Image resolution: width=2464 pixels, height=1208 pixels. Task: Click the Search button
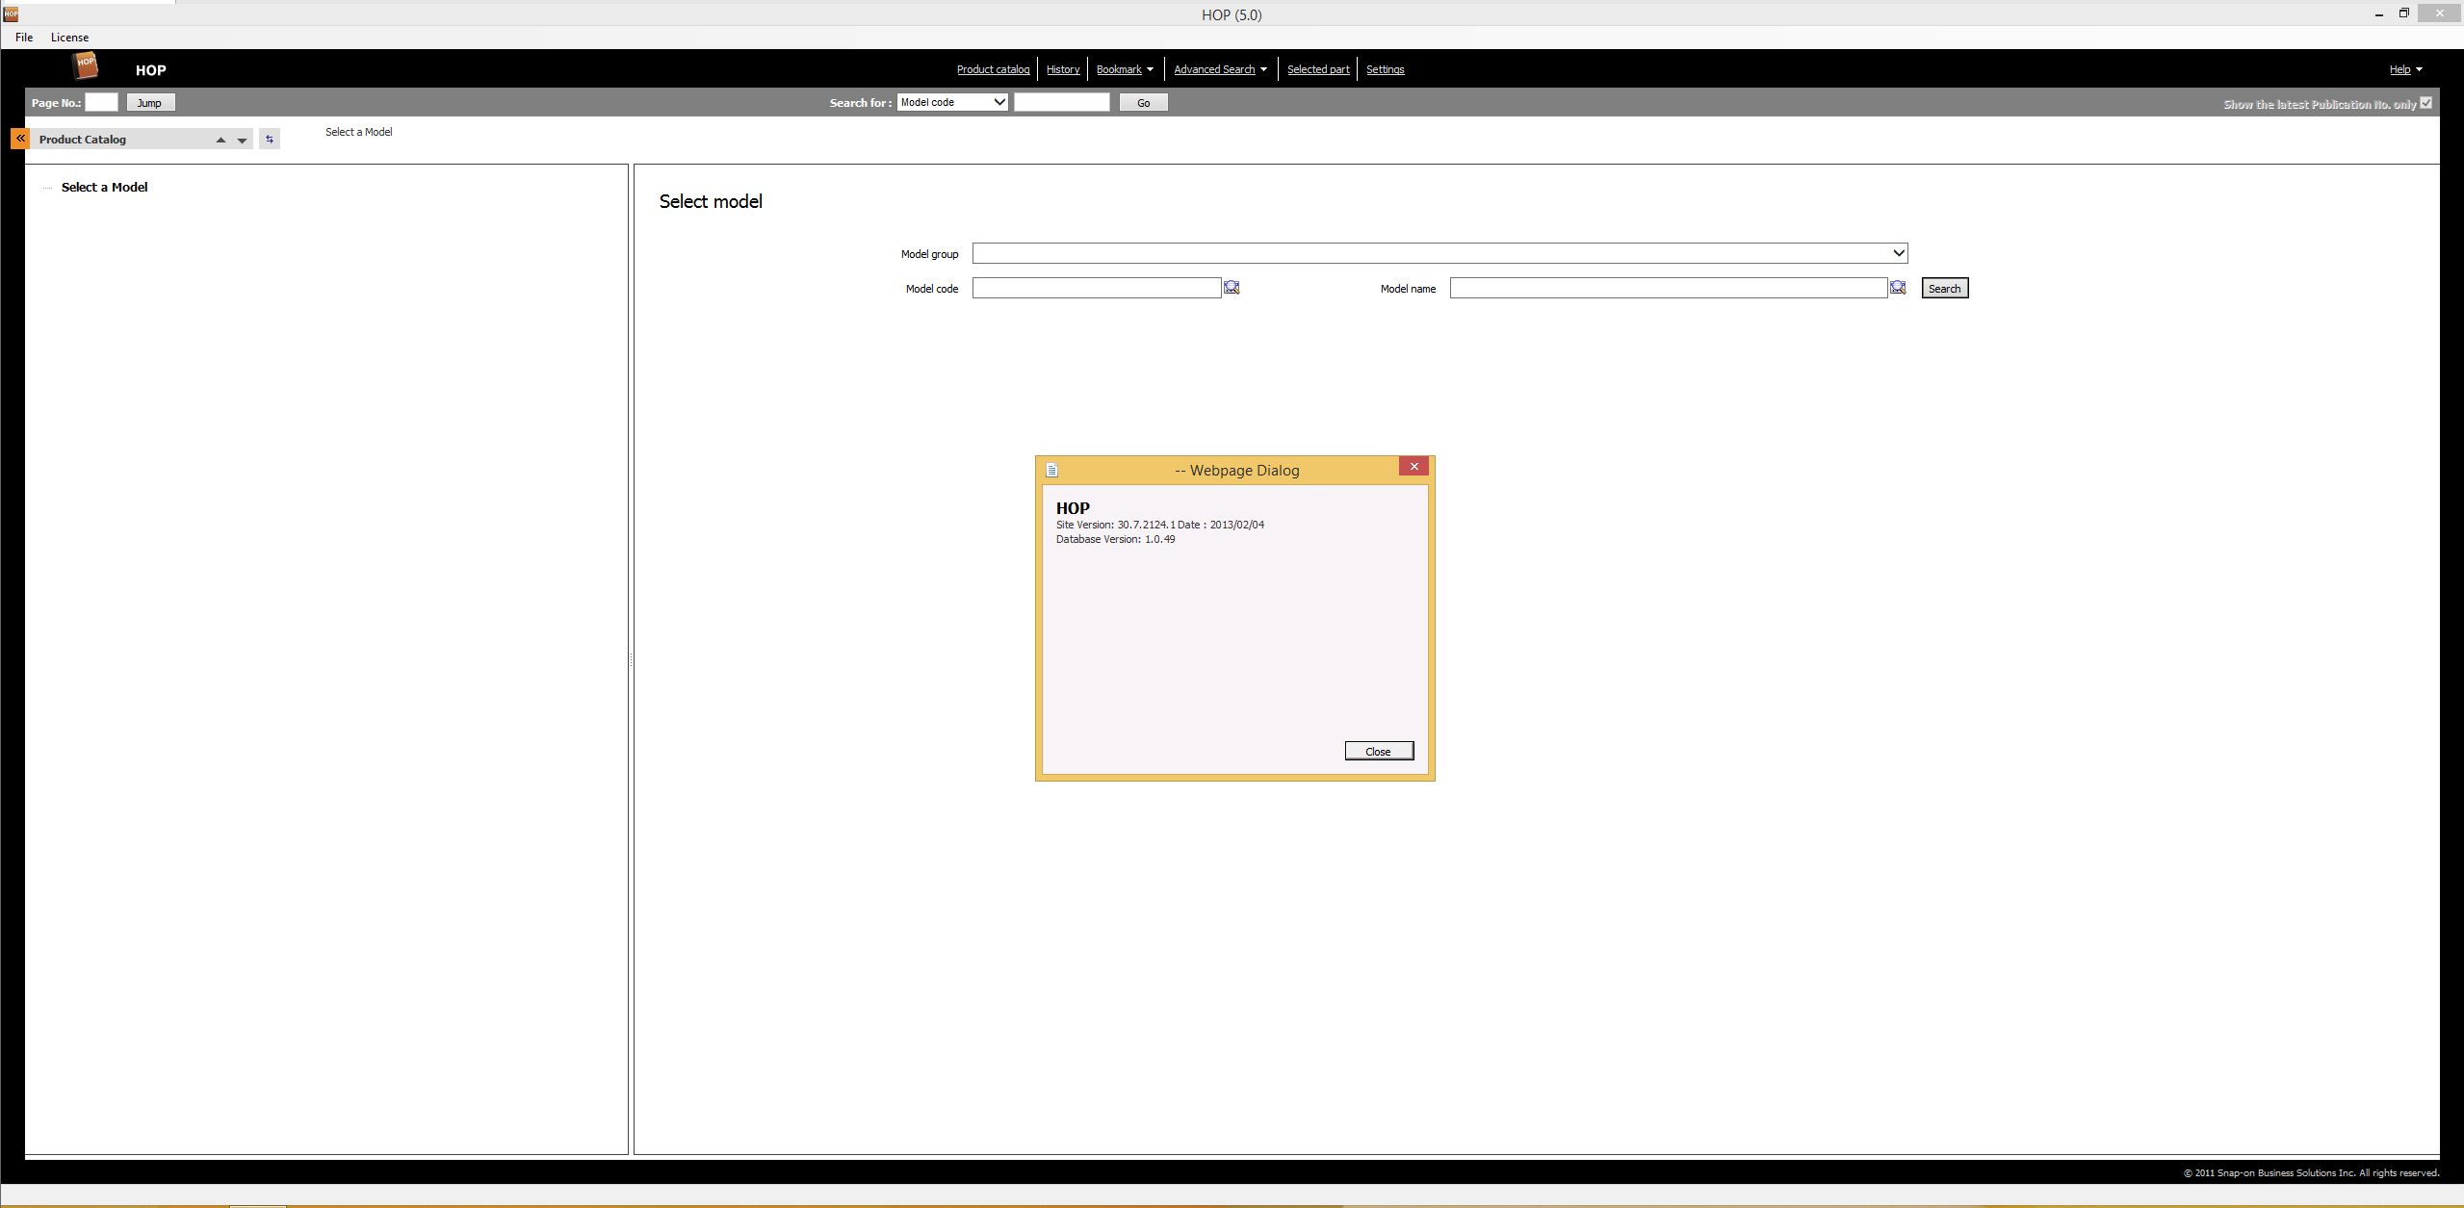(1944, 289)
